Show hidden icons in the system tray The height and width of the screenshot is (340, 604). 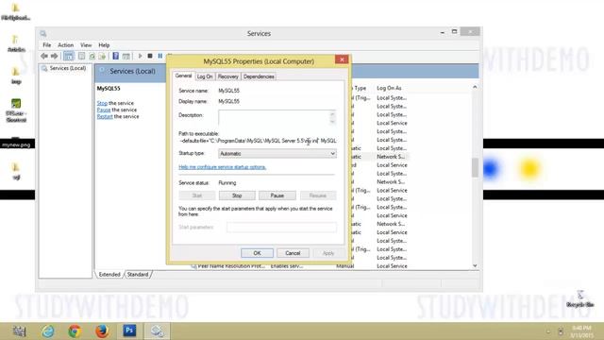pyautogui.click(x=548, y=331)
